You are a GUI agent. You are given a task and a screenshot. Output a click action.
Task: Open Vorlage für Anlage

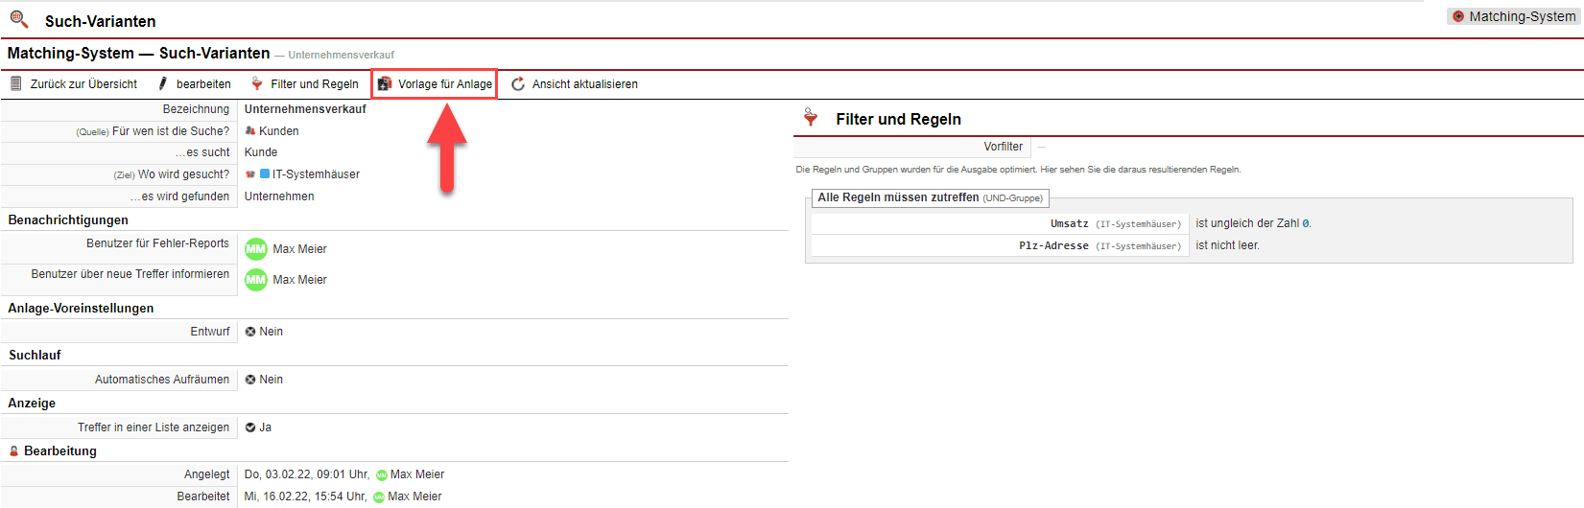pyautogui.click(x=444, y=84)
